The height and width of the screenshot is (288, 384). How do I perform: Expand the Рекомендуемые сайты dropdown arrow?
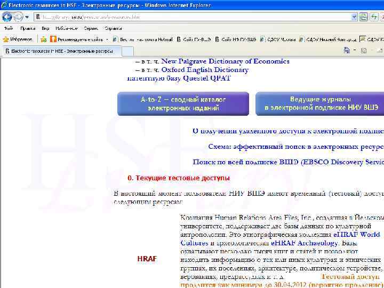pyautogui.click(x=107, y=39)
